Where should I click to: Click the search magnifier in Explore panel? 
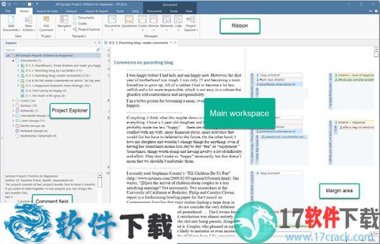[98, 49]
